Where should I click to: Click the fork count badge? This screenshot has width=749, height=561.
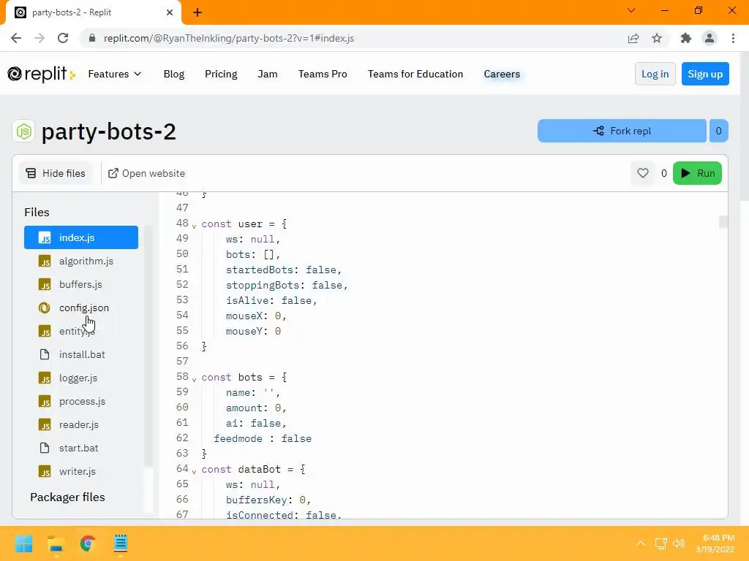(x=718, y=131)
